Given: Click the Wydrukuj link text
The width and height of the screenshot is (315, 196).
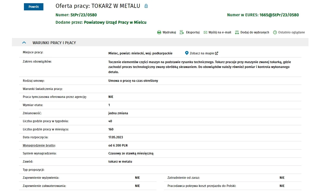Looking at the screenshot, I should pyautogui.click(x=169, y=32).
